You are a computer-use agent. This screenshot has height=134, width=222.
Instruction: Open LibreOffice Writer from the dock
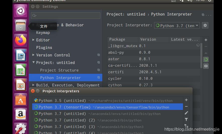(21, 55)
